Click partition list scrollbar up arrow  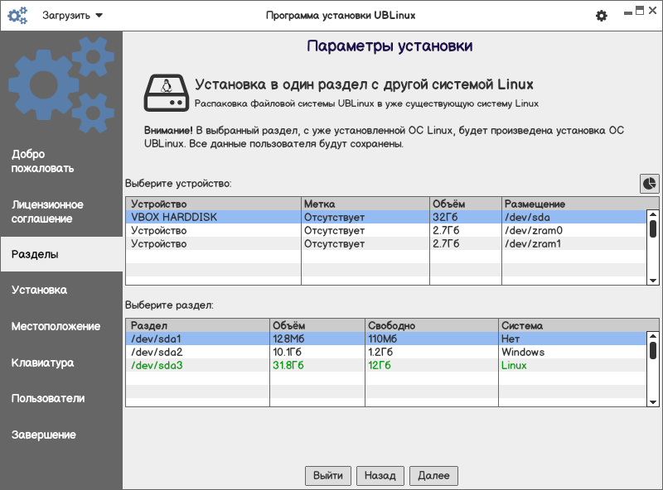tap(653, 336)
